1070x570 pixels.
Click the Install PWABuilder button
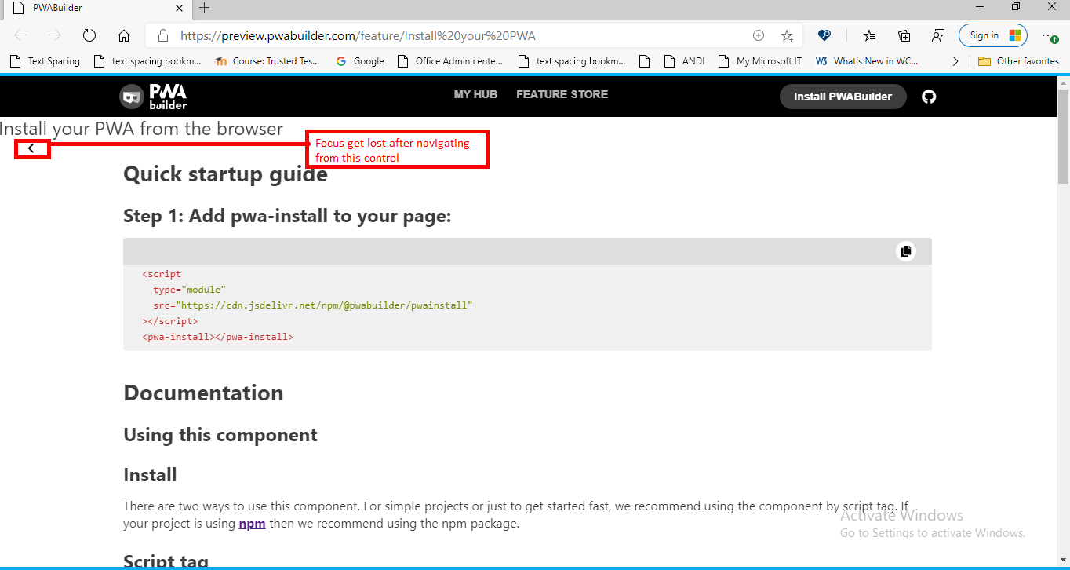coord(843,97)
